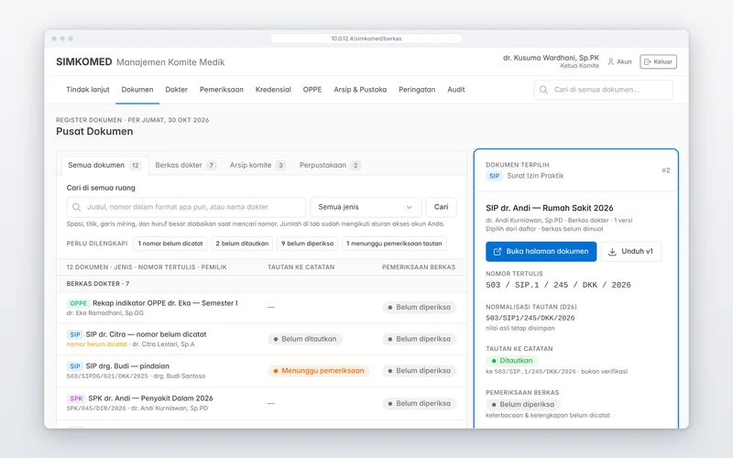Open the Kredensial section
The width and height of the screenshot is (733, 458).
[x=273, y=90]
